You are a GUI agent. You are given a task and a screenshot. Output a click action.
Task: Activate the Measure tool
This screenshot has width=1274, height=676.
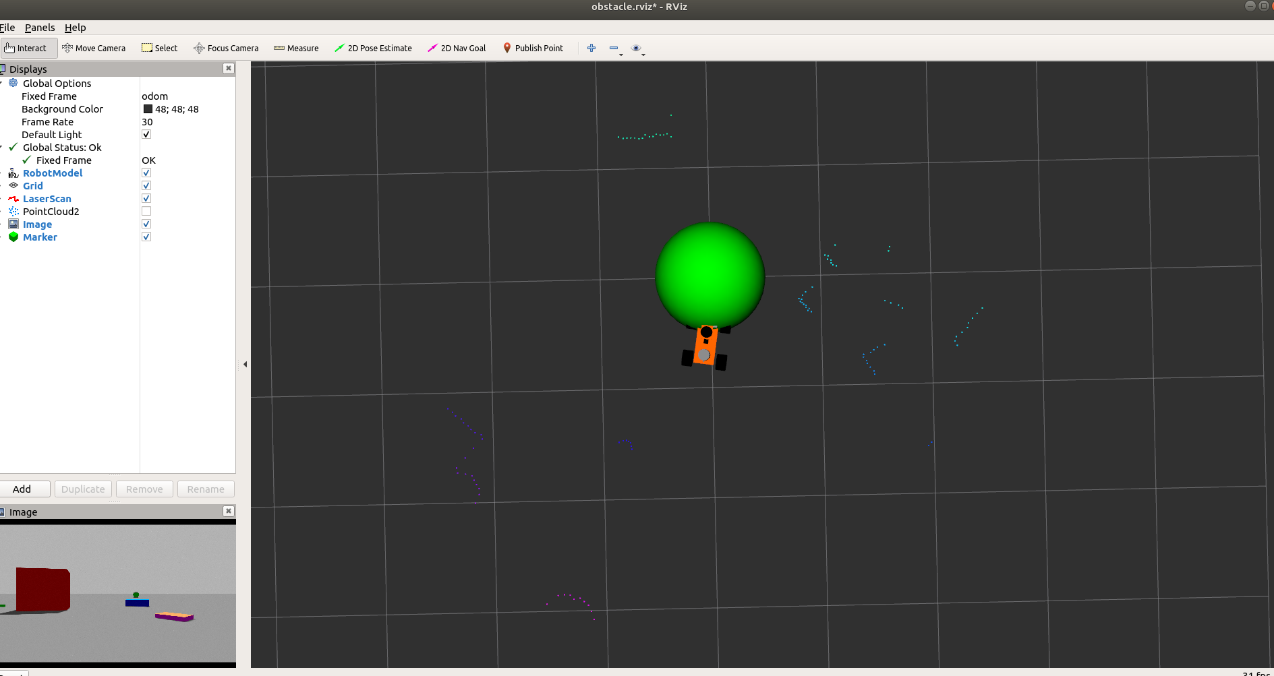pyautogui.click(x=296, y=48)
